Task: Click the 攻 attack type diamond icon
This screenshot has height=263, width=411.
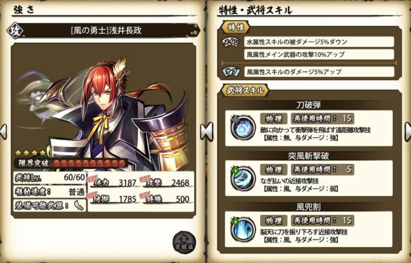Action: [15, 31]
